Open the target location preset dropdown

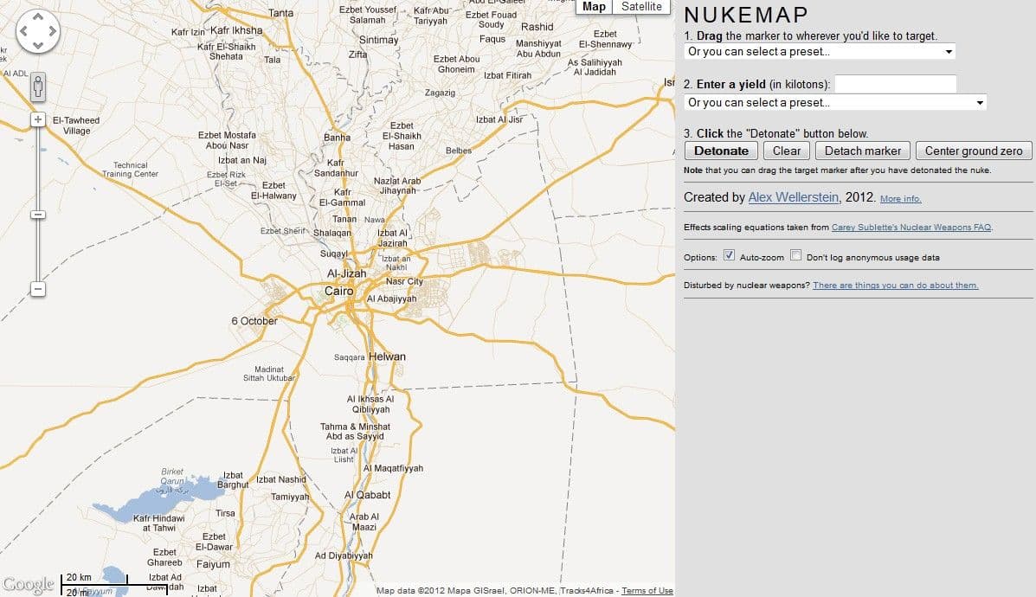(820, 52)
